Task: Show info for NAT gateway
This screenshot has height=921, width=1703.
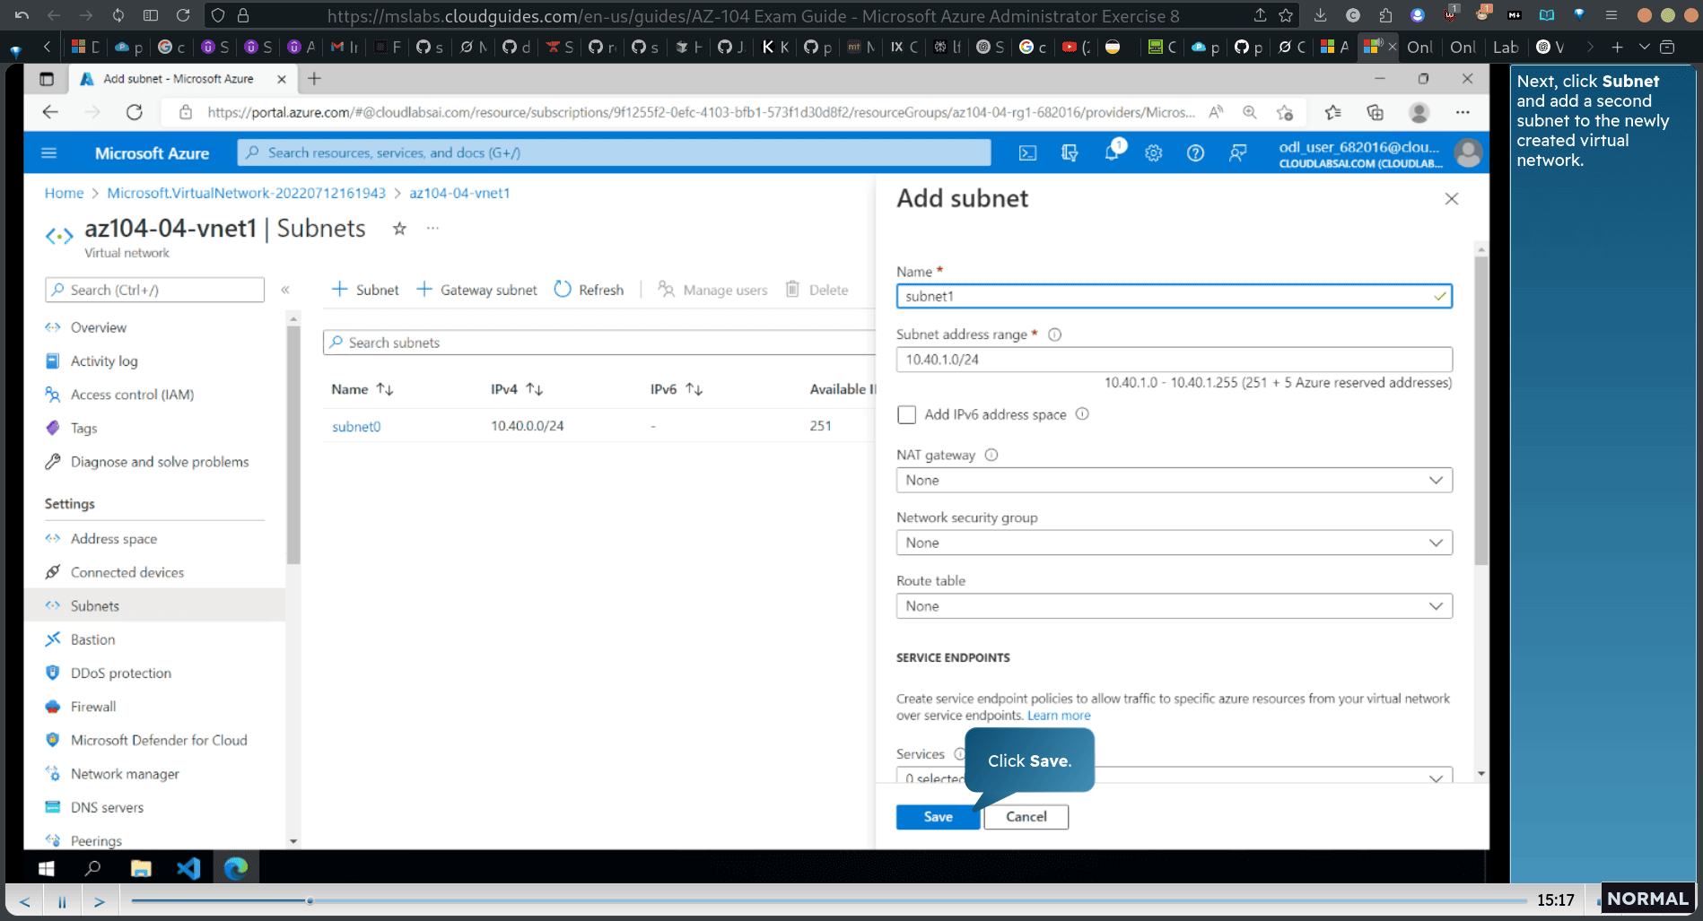Action: (991, 455)
